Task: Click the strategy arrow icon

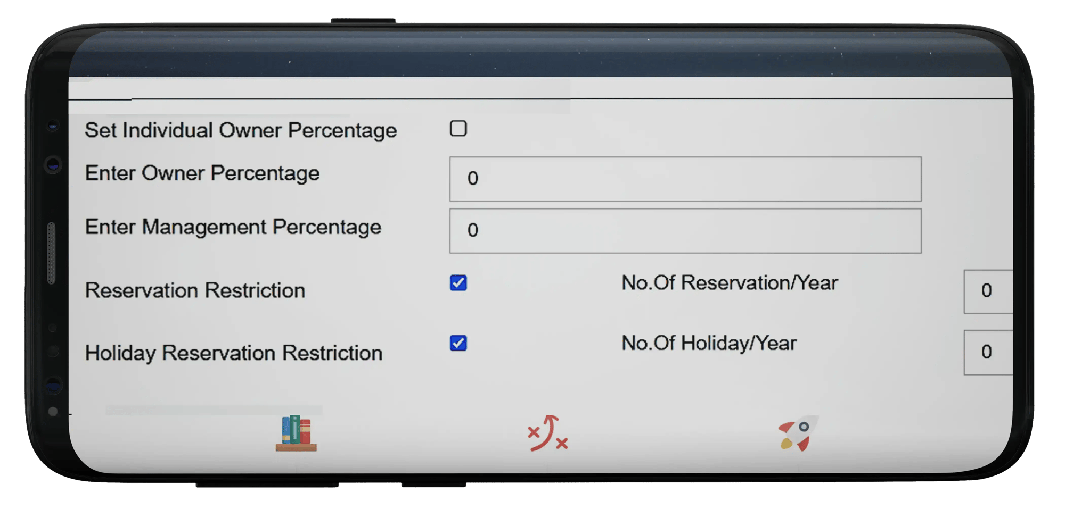Action: point(547,433)
